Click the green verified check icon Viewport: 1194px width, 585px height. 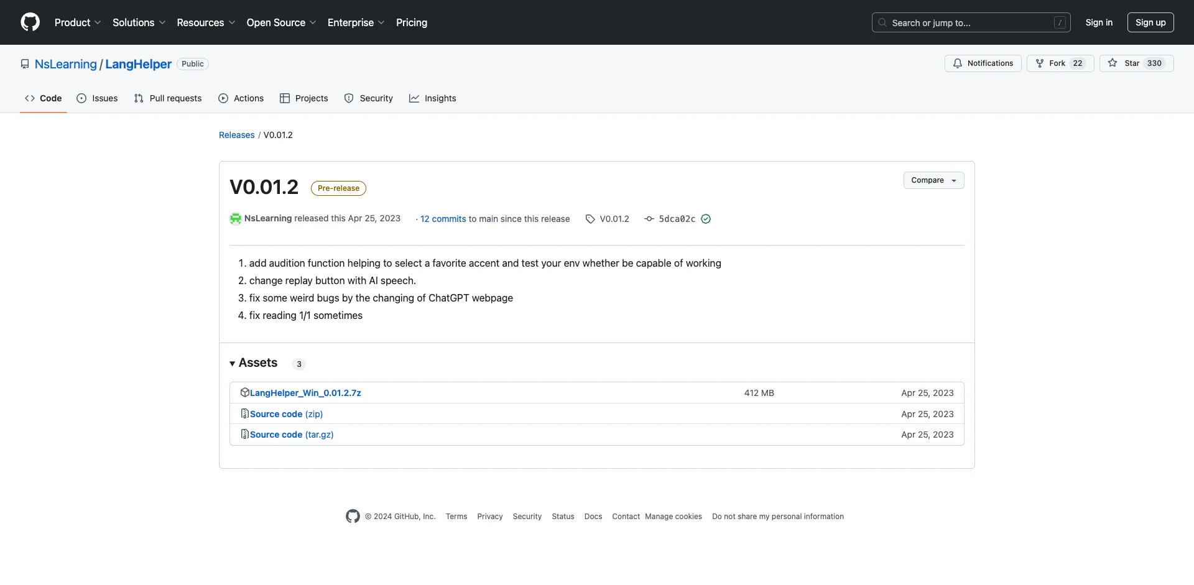[706, 219]
